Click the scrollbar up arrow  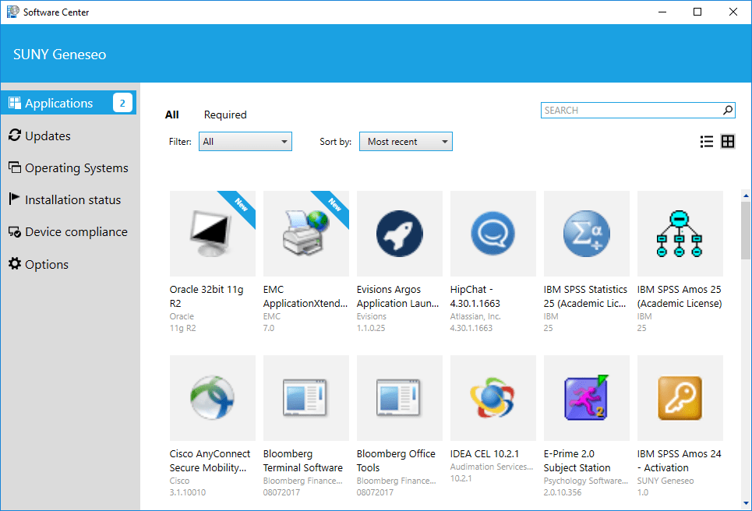tap(746, 195)
